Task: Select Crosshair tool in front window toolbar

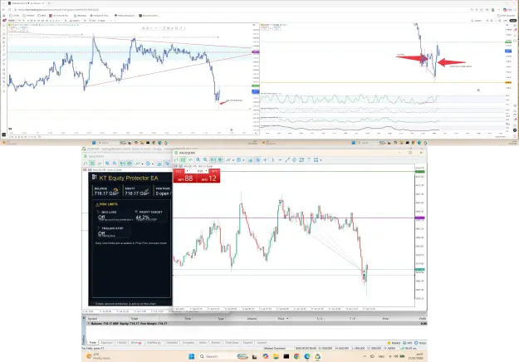Action: pos(265,159)
